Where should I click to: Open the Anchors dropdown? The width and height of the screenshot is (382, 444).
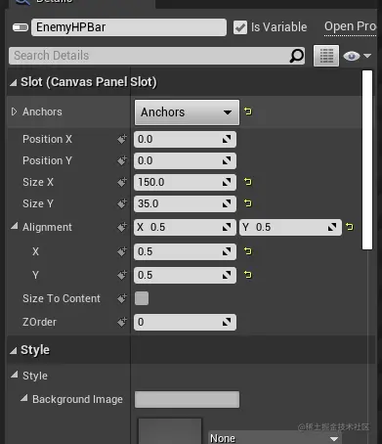[187, 112]
